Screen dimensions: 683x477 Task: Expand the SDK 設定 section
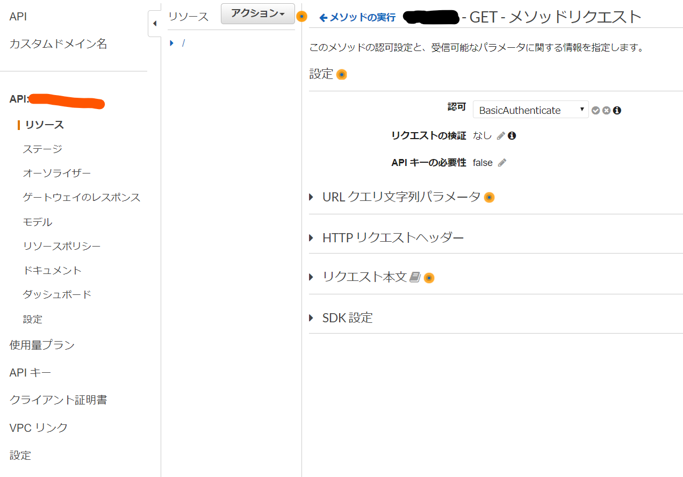click(312, 318)
